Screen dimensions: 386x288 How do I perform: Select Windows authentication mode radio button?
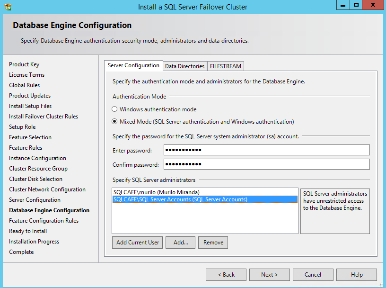(114, 109)
